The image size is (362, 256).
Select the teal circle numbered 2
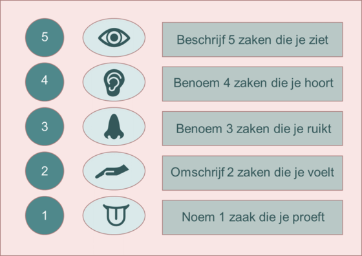tap(45, 171)
